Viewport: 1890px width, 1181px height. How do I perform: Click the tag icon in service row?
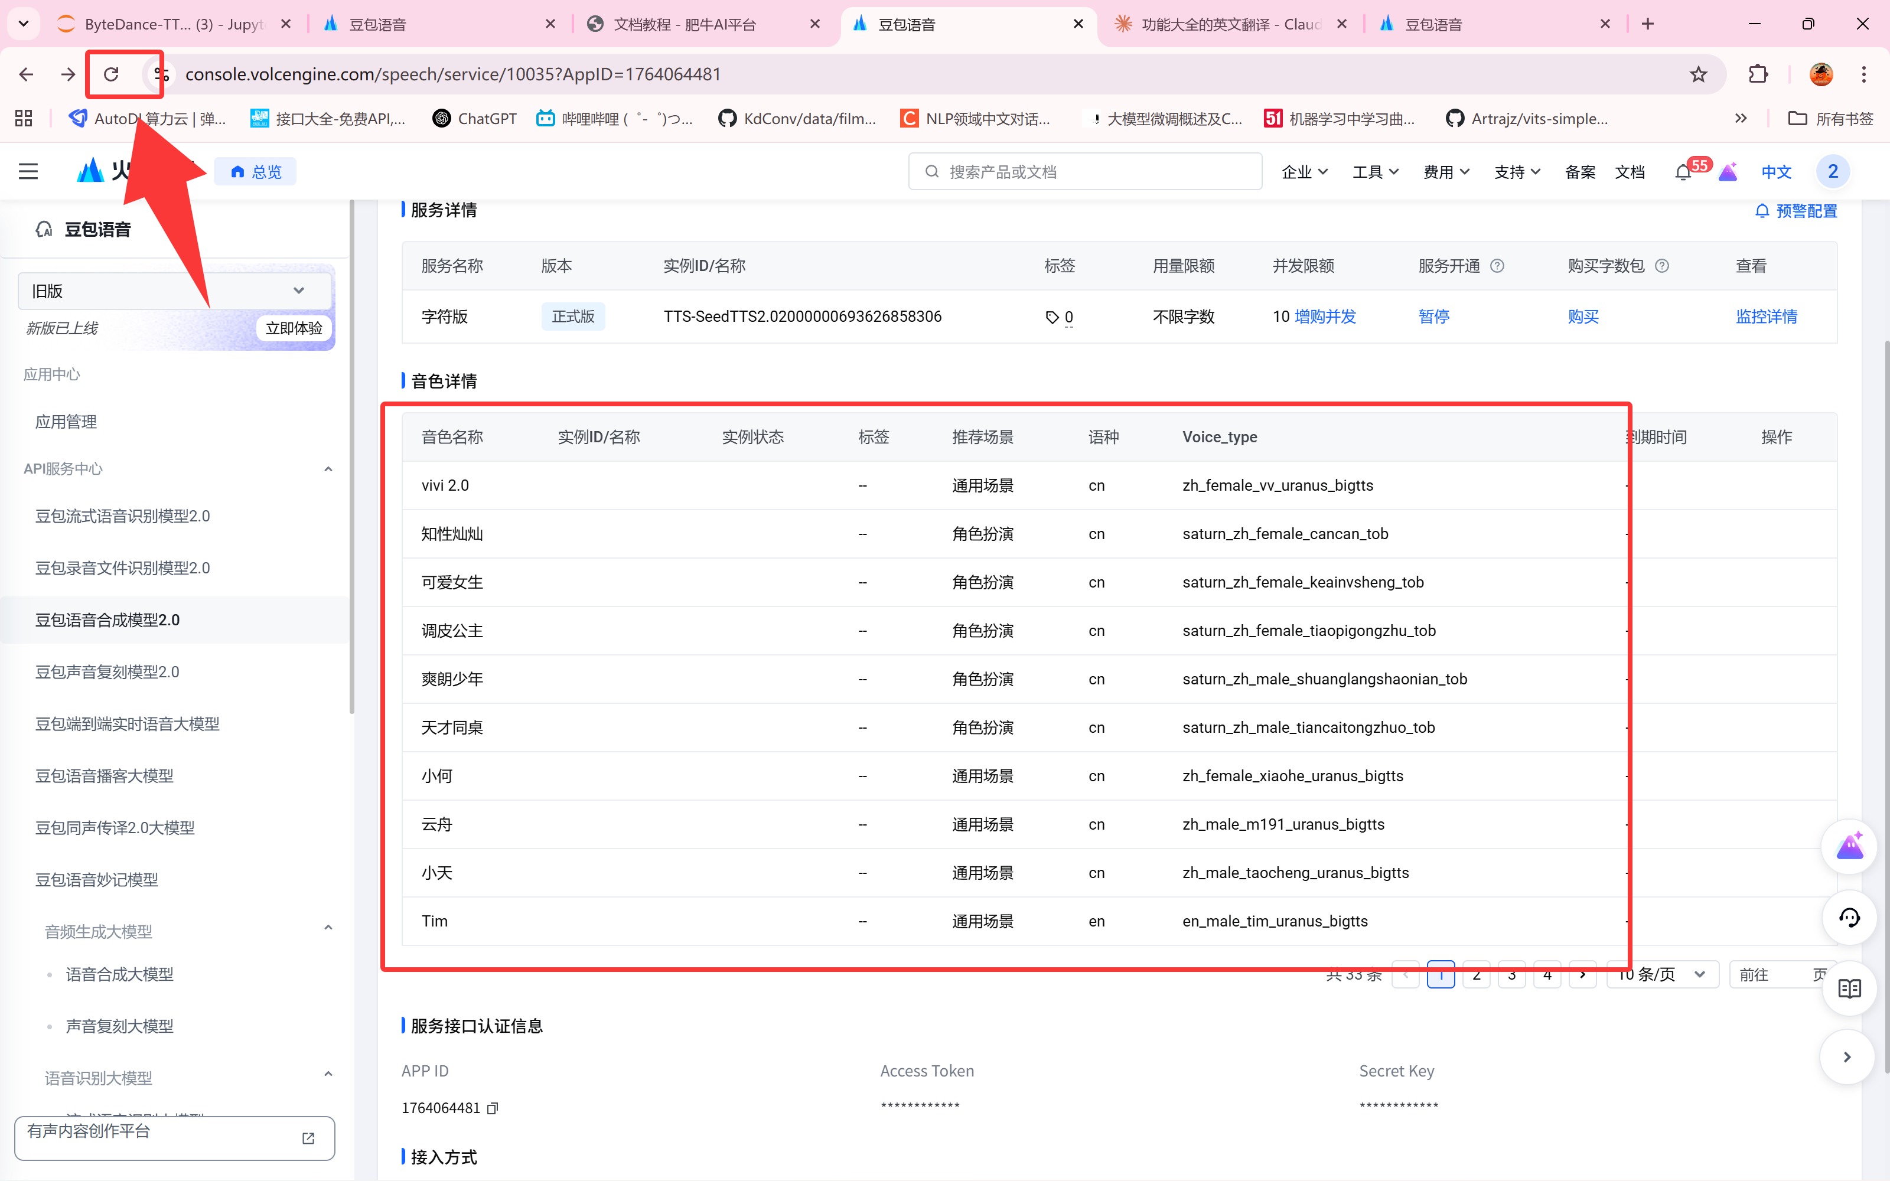(1052, 317)
